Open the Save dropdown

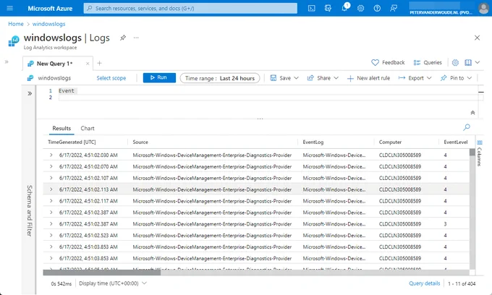click(284, 78)
